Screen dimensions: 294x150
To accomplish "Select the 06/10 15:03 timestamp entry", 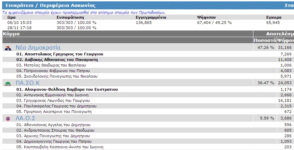I will [x=17, y=23].
